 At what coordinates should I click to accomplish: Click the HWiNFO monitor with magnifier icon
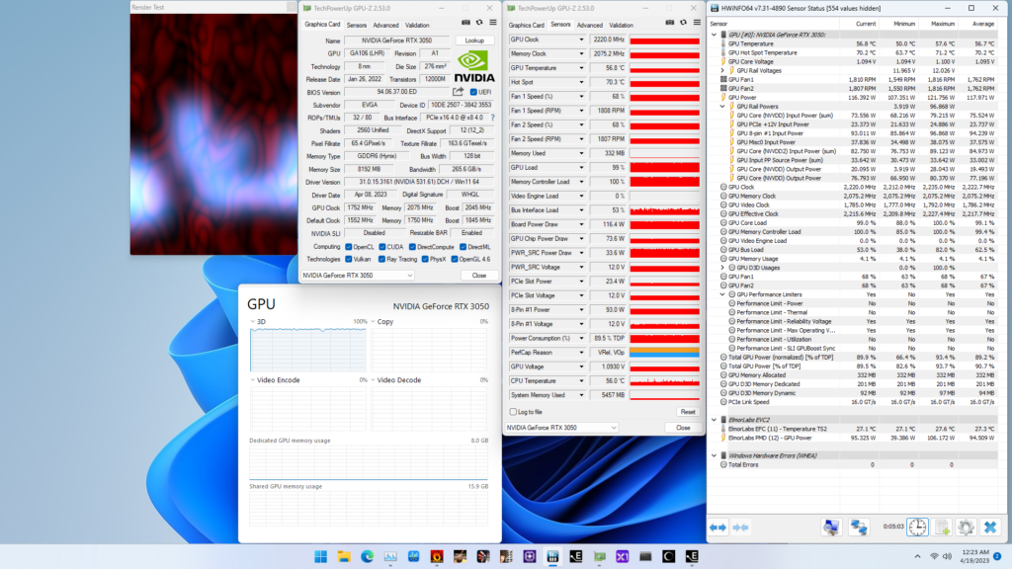[x=830, y=528]
